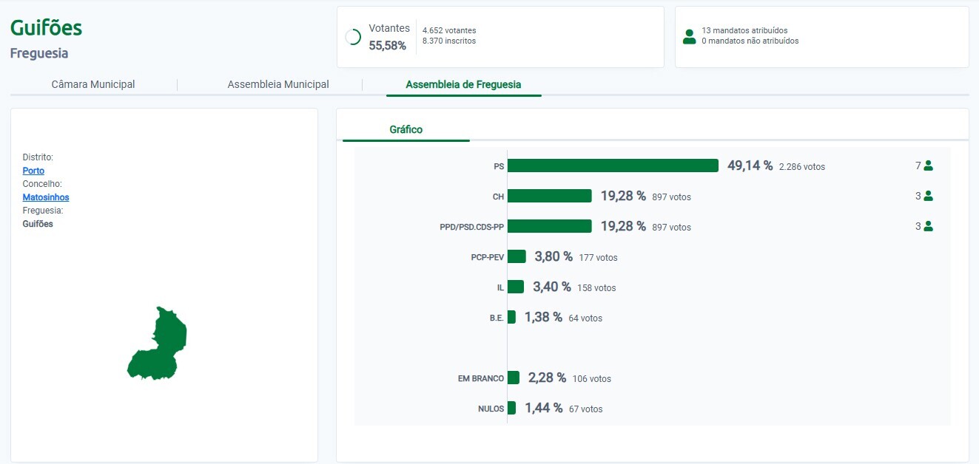Click the PS green result bar
The height and width of the screenshot is (464, 979).
tap(613, 166)
